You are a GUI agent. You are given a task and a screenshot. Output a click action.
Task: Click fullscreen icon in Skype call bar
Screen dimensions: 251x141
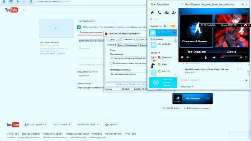246,58
